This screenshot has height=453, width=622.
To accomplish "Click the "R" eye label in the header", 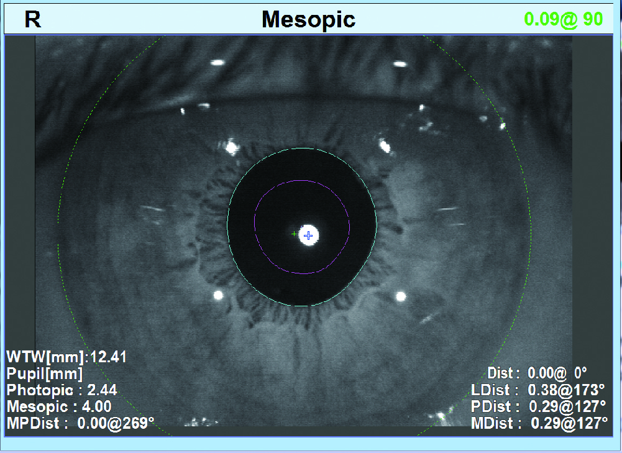I will coord(32,19).
